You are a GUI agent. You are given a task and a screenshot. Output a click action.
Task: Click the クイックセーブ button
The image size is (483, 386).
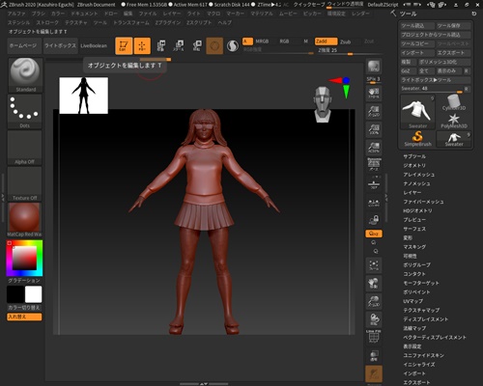(309, 5)
